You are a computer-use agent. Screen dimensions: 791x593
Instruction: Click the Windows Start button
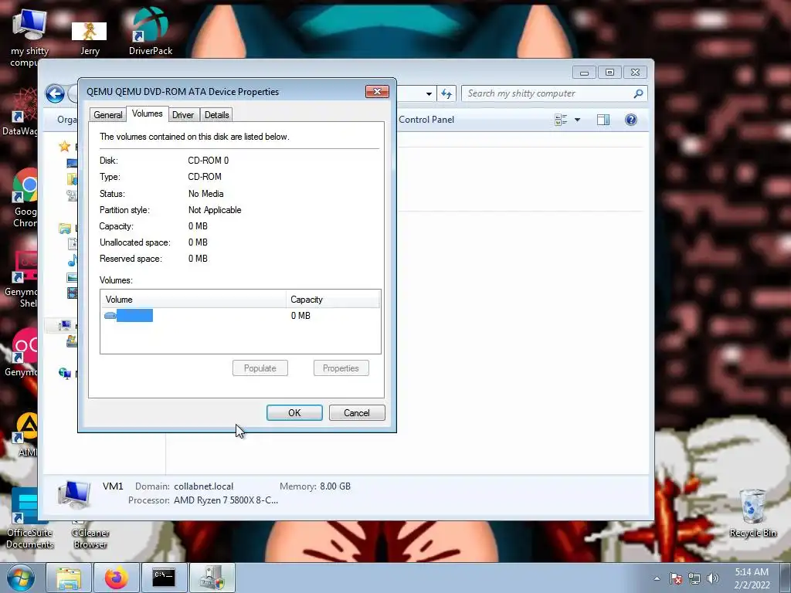(x=20, y=578)
